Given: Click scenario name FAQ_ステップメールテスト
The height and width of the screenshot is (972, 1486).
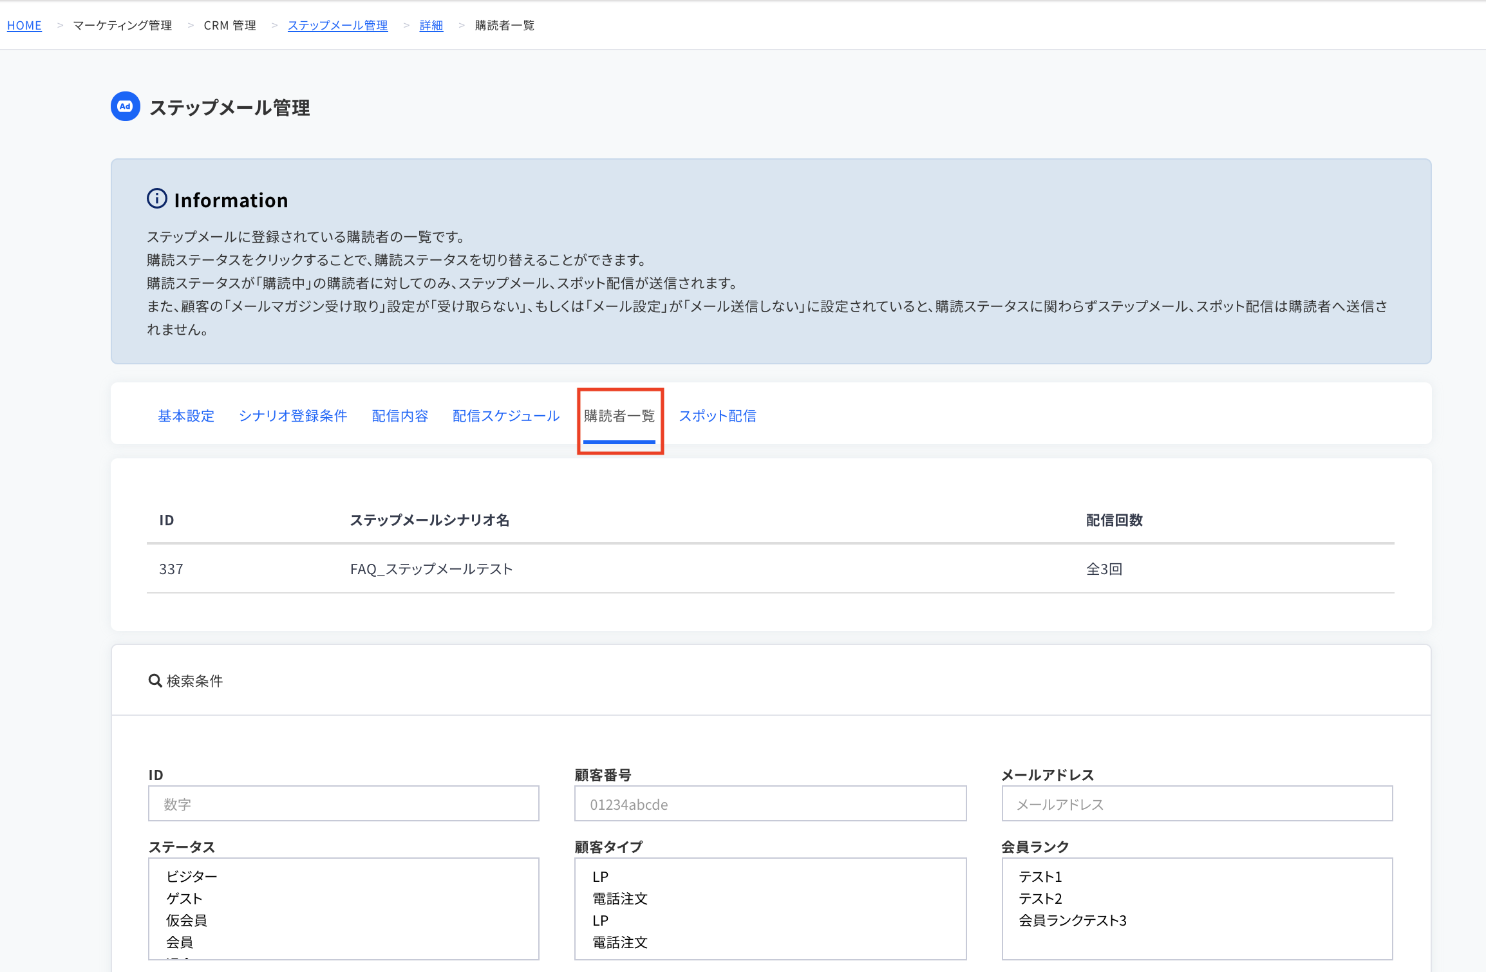Looking at the screenshot, I should point(431,569).
